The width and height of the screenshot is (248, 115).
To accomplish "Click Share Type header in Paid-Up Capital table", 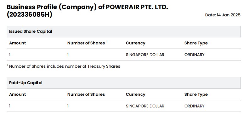I will pyautogui.click(x=196, y=95).
